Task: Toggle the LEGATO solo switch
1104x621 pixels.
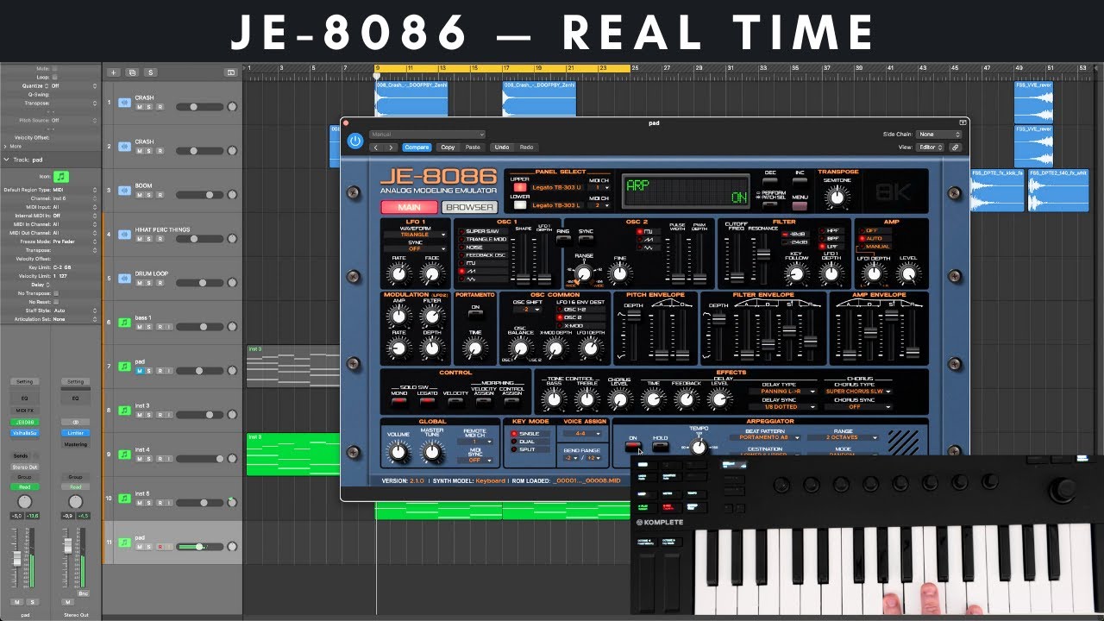Action: [427, 402]
